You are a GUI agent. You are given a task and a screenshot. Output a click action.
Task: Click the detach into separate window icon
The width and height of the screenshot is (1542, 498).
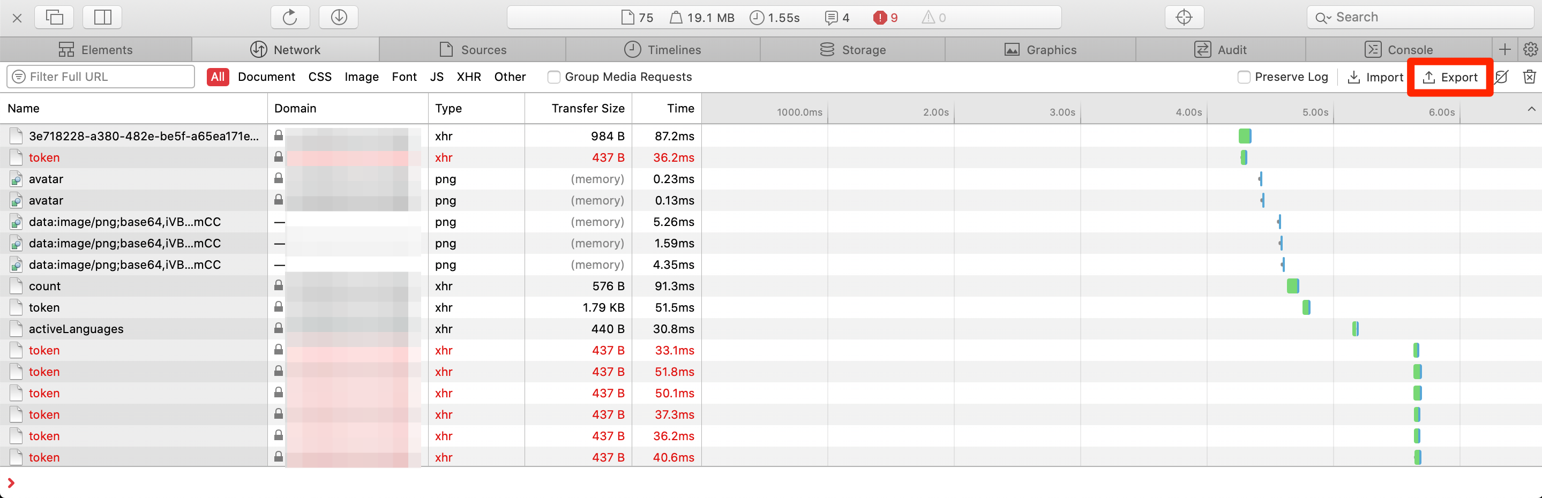[55, 17]
